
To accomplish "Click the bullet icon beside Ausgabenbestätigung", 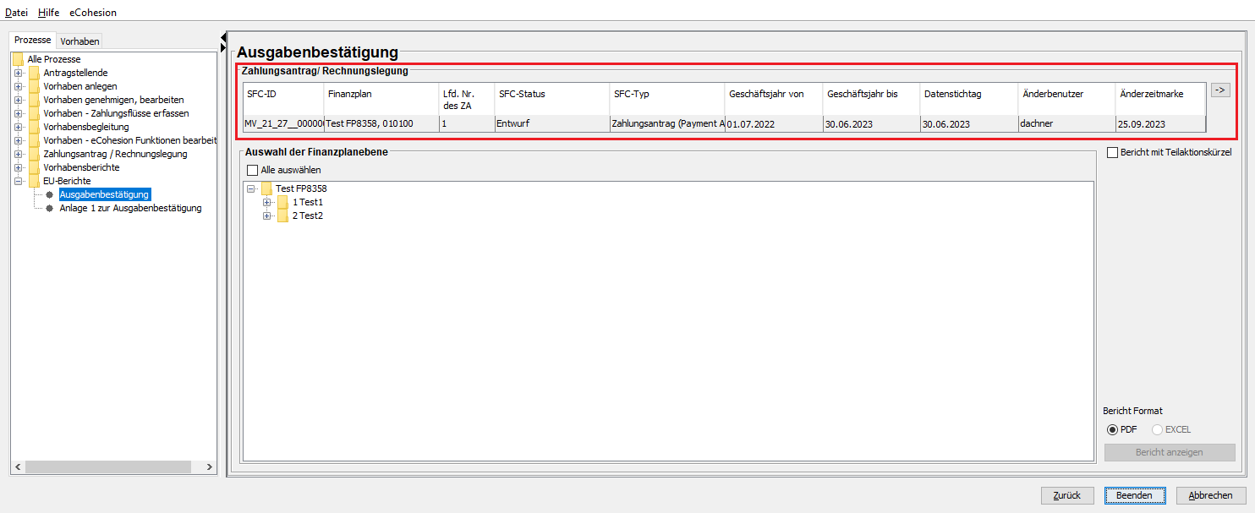I will coord(50,194).
